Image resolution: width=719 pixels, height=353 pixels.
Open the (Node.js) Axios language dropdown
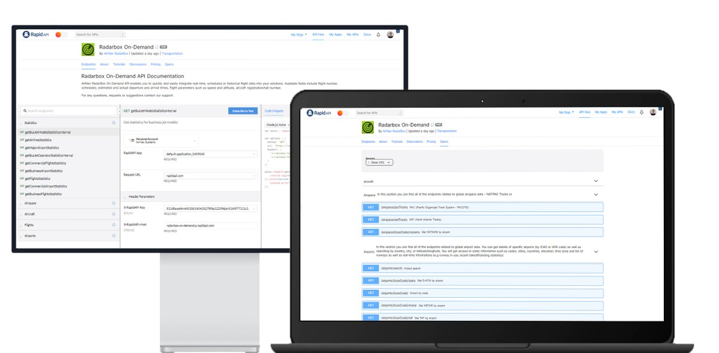click(x=276, y=125)
